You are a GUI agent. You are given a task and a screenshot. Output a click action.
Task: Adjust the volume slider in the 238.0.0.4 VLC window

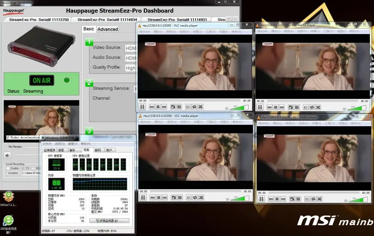[x=358, y=199]
